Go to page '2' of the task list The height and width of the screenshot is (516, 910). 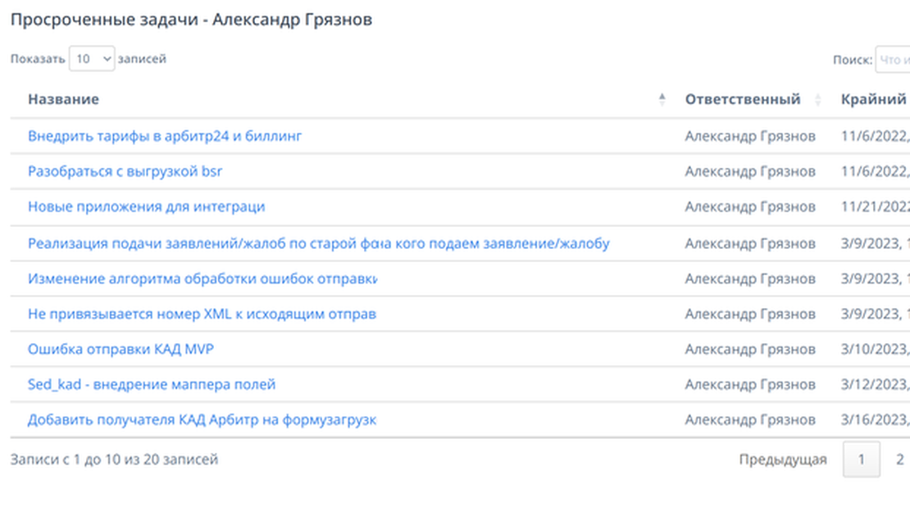coord(899,459)
